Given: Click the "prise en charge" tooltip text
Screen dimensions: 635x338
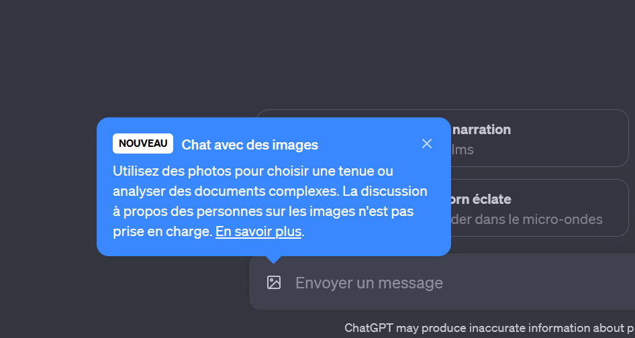Looking at the screenshot, I should (x=161, y=232).
